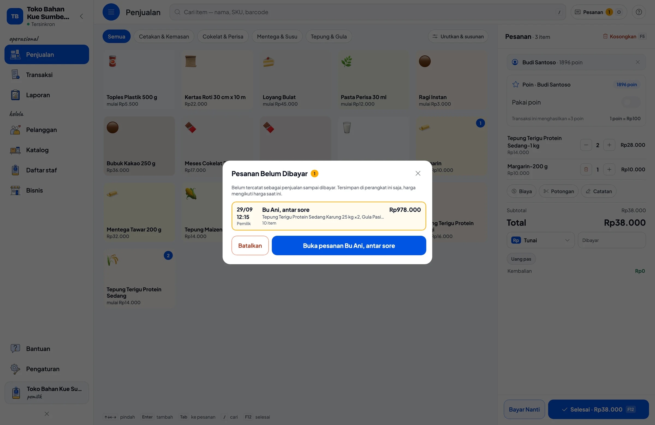Open the help question mark icon
The image size is (655, 425).
pyautogui.click(x=638, y=12)
